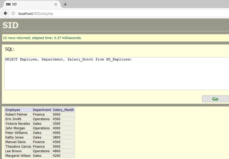The width and height of the screenshot is (229, 159).
Task: Close the SID browser tab
Action: 56,4
